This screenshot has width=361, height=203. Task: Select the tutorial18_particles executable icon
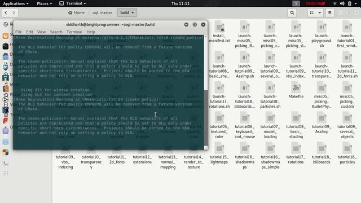point(347,148)
